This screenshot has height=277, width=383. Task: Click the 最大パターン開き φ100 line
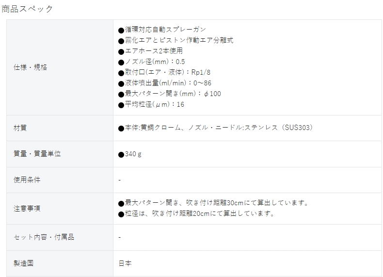pyautogui.click(x=170, y=94)
